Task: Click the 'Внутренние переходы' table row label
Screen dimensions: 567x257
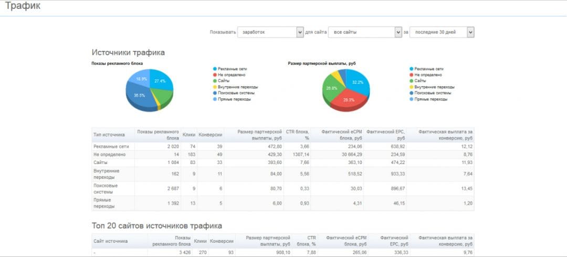Action: [x=106, y=174]
